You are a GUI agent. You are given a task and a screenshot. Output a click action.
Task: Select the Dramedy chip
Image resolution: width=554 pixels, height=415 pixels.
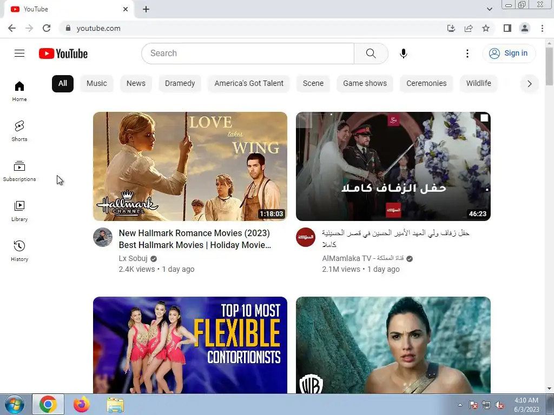[180, 84]
